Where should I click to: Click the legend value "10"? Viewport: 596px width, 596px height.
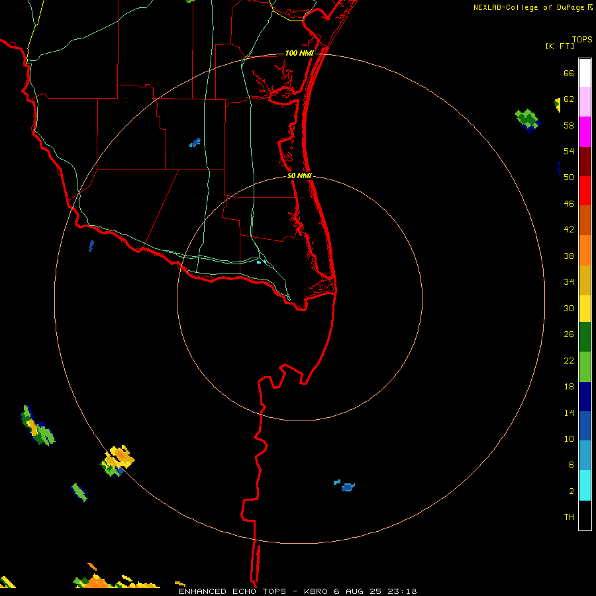569,438
